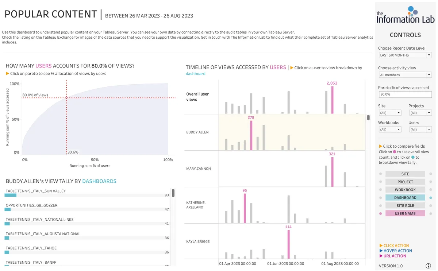Select the KAYLA.BRIGGS user row label

[x=198, y=241]
